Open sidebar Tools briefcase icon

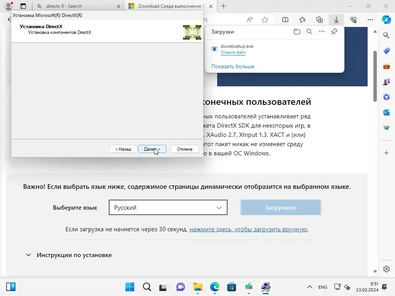387,66
